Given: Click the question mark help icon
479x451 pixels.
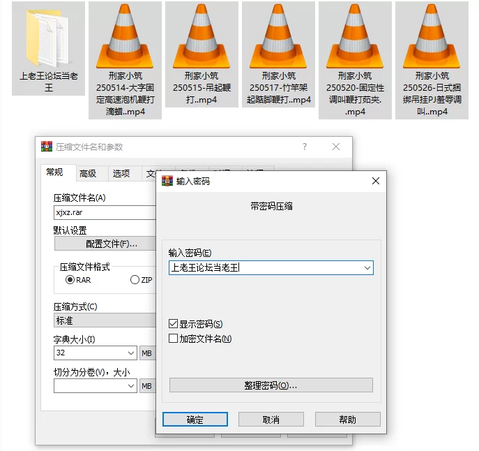Looking at the screenshot, I should [x=305, y=147].
